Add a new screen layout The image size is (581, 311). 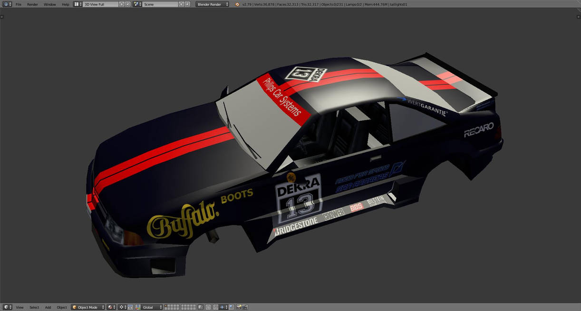click(x=122, y=4)
